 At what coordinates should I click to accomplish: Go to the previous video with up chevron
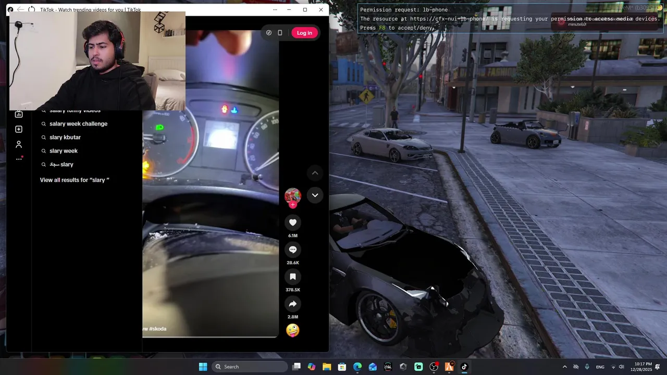[315, 173]
